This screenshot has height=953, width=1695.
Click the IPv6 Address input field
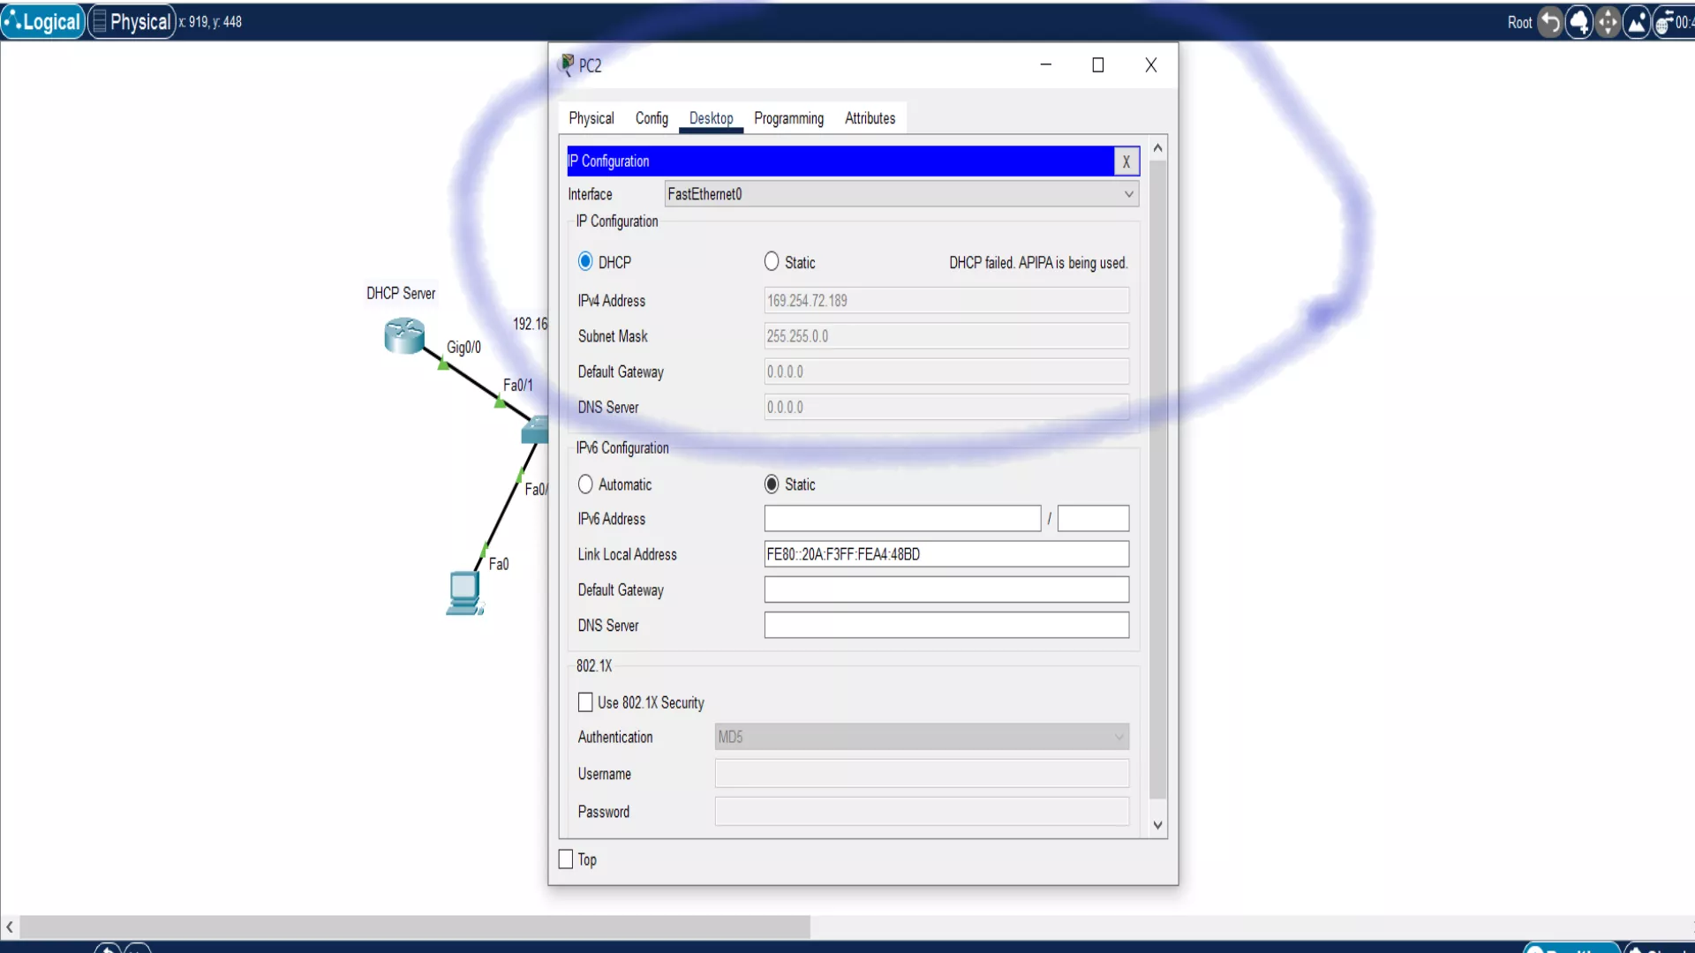(901, 519)
